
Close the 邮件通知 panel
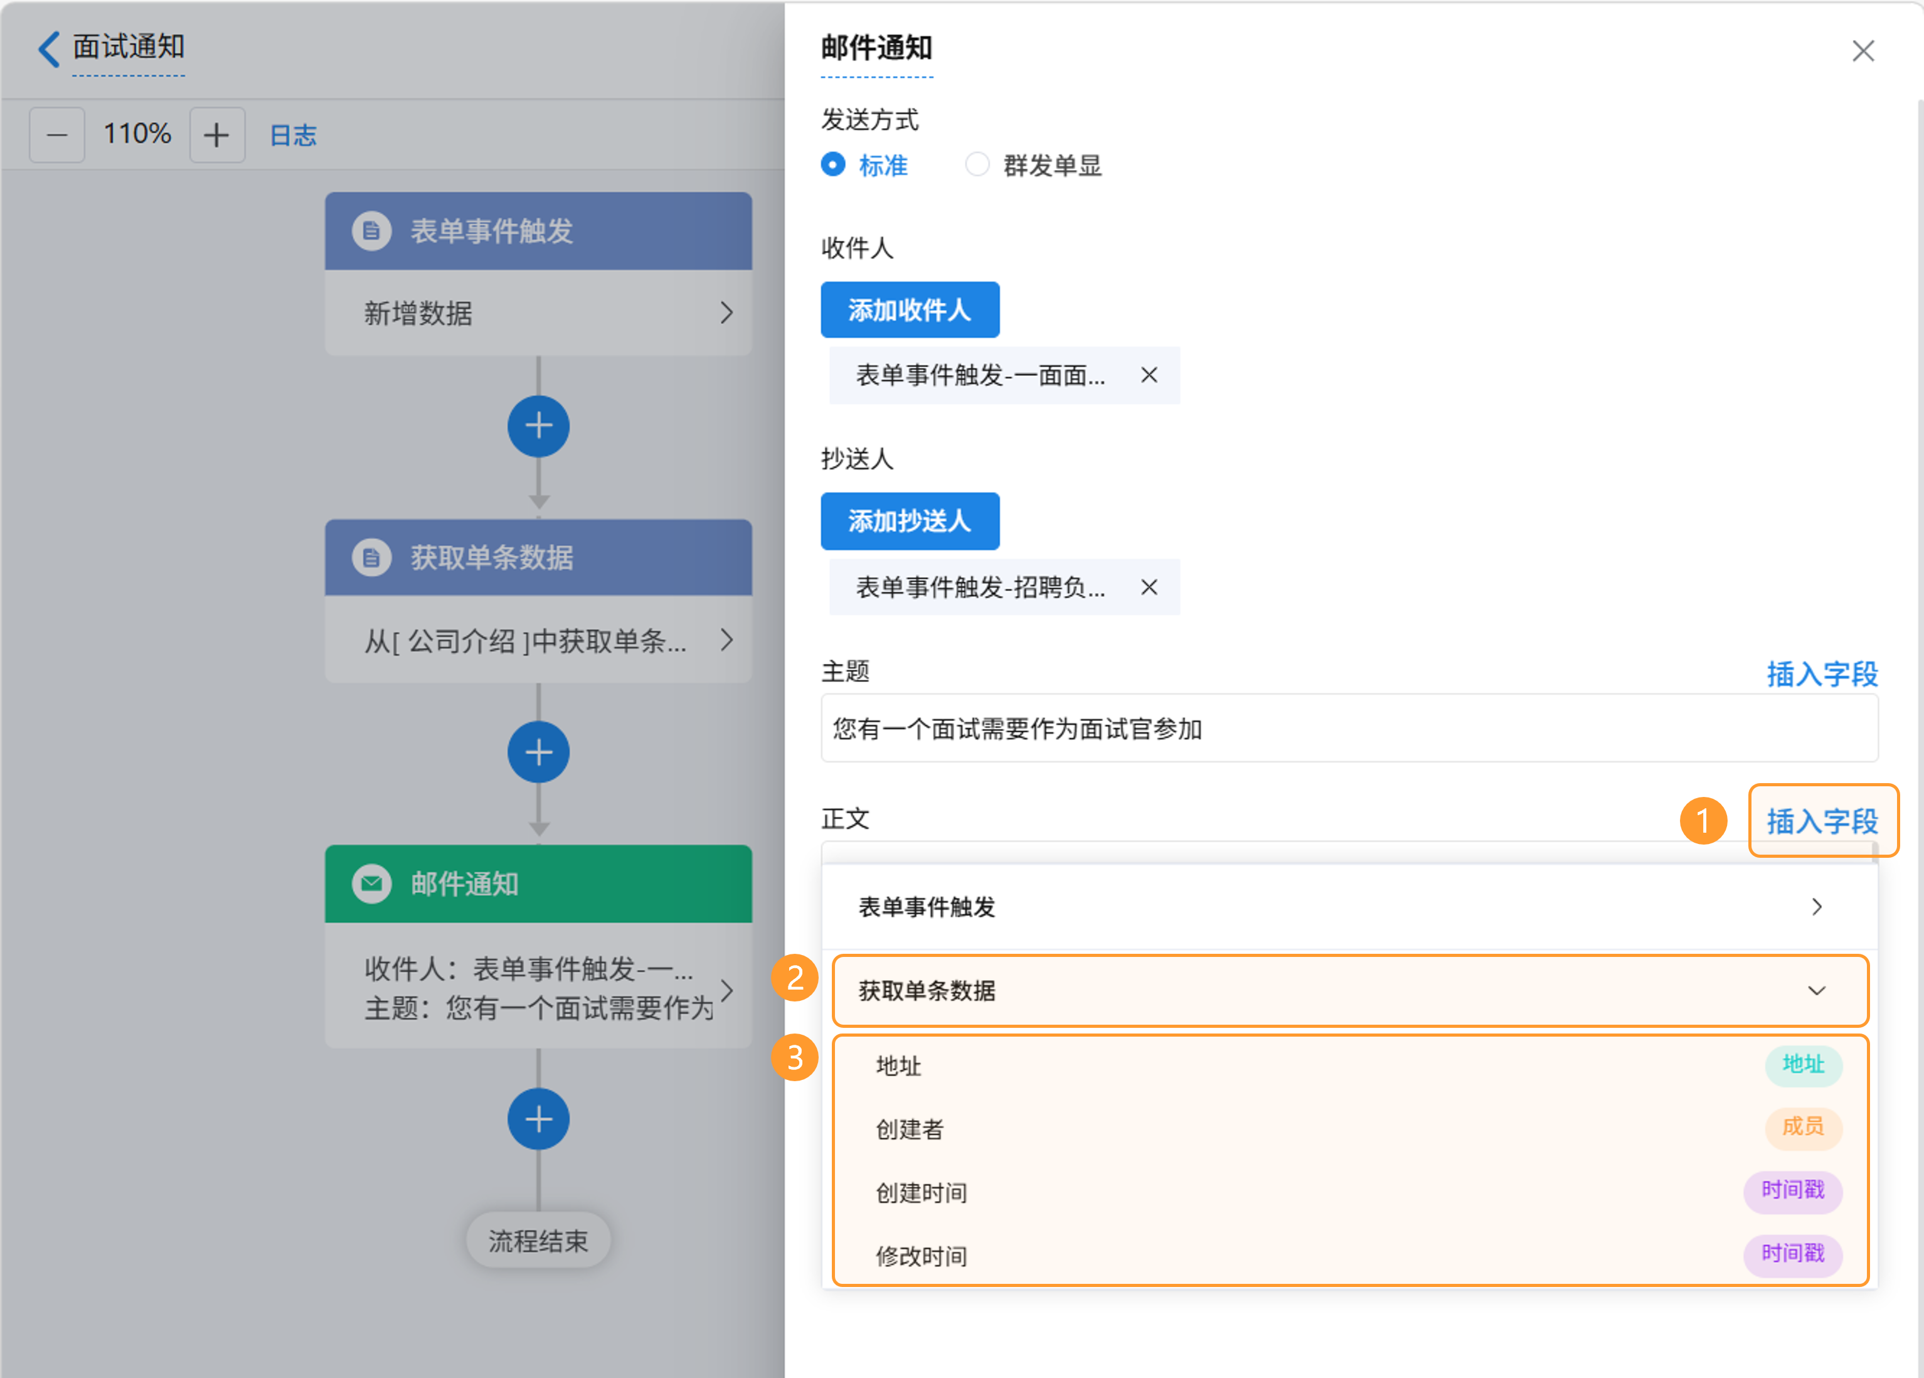pyautogui.click(x=1863, y=51)
